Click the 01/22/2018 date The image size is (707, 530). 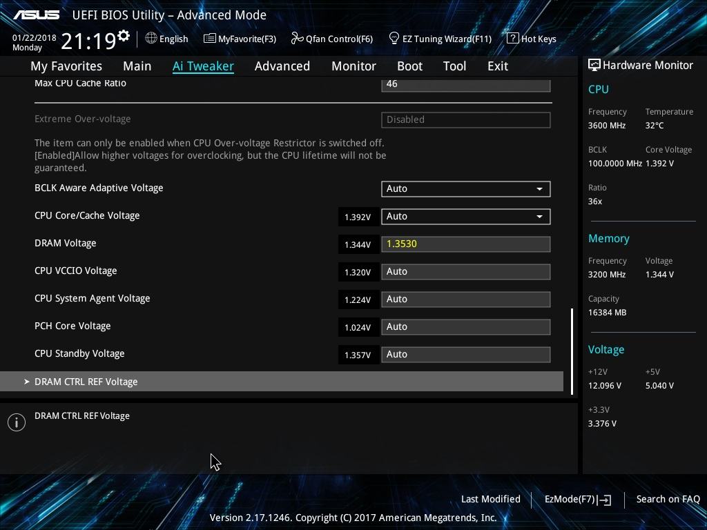tap(35, 38)
